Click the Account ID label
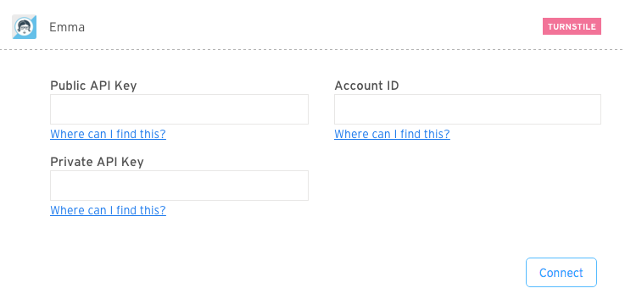This screenshot has height=305, width=625. click(366, 86)
